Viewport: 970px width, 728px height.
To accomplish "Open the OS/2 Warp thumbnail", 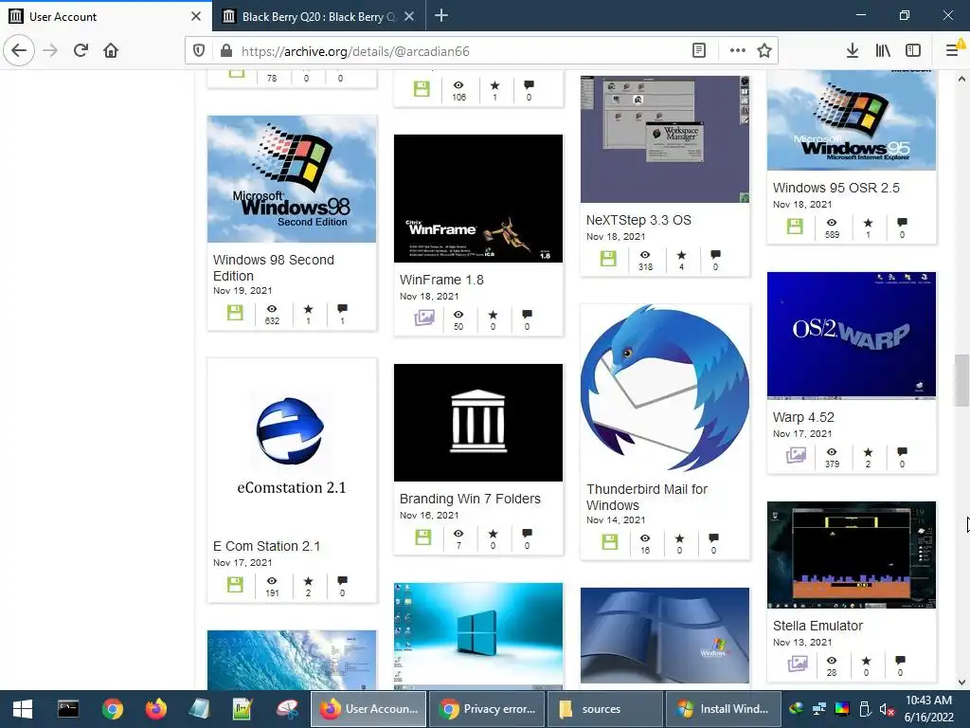I will click(x=852, y=335).
